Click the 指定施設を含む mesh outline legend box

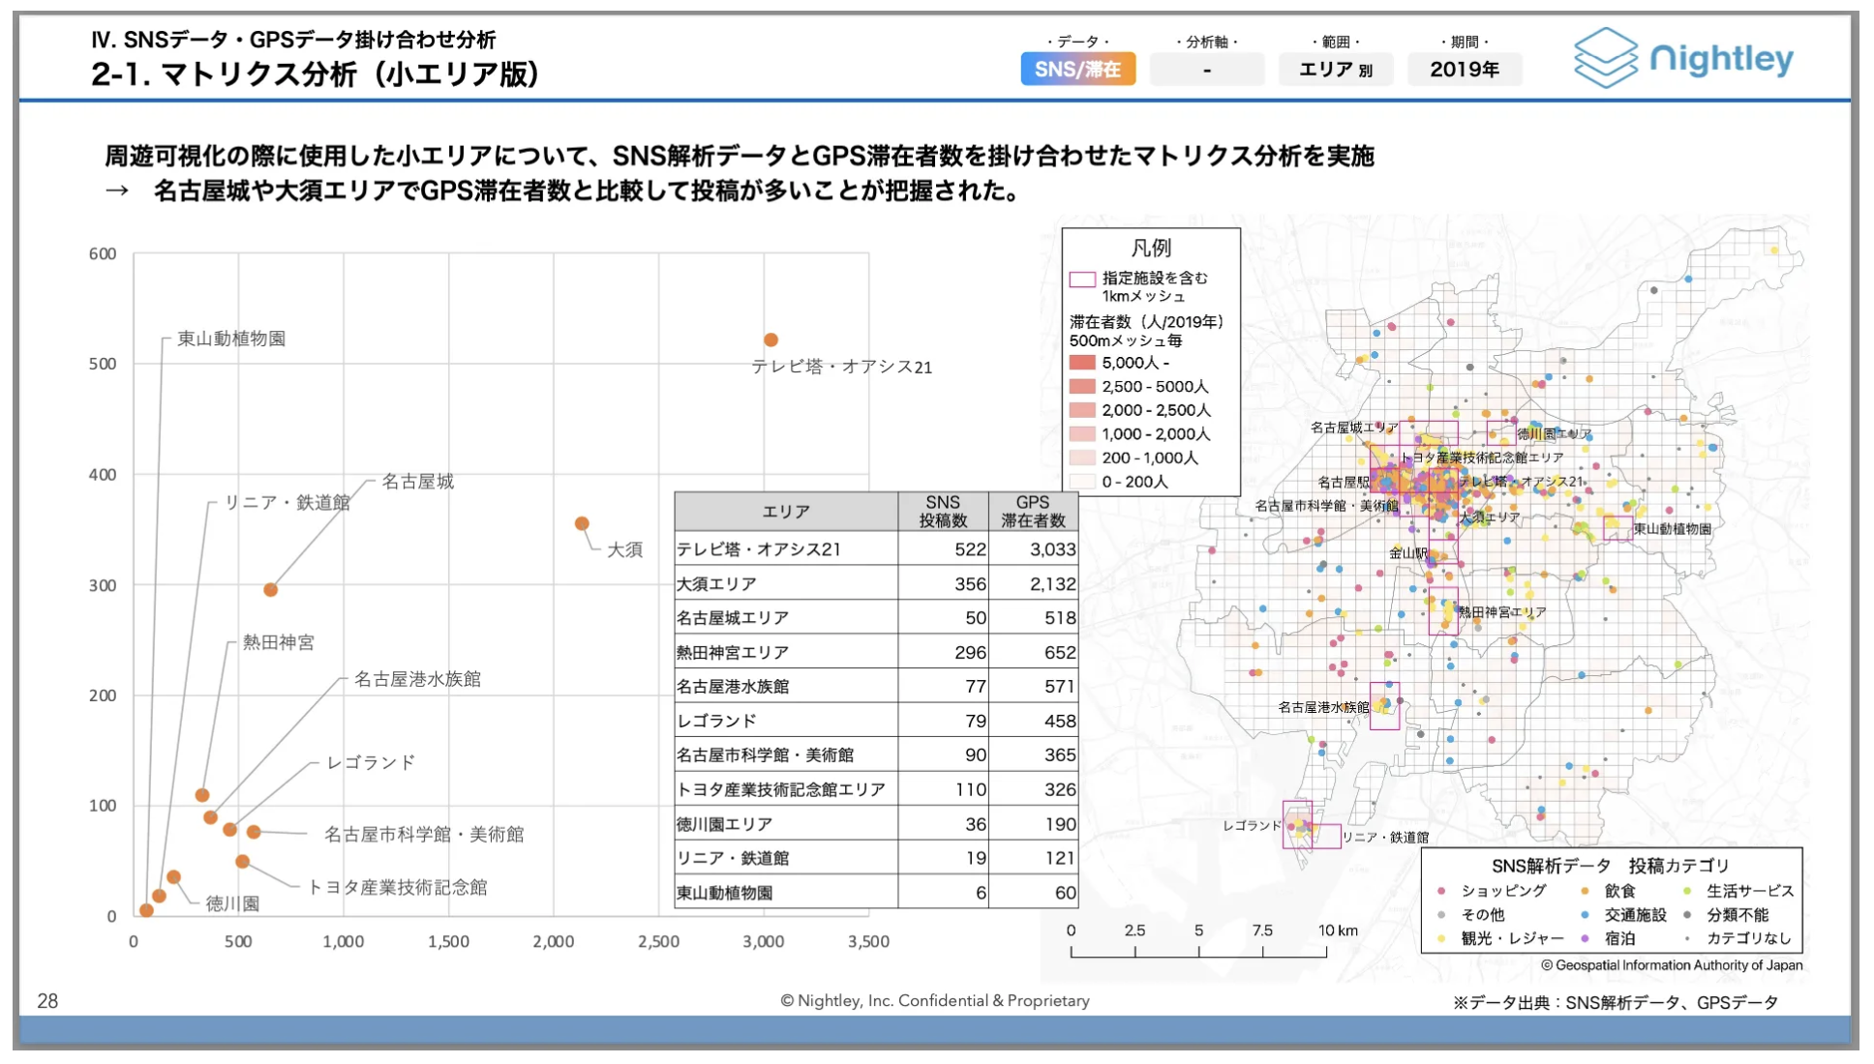(1082, 280)
